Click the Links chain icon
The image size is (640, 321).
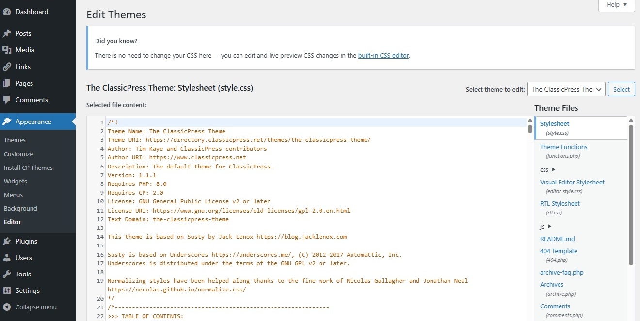(7, 66)
